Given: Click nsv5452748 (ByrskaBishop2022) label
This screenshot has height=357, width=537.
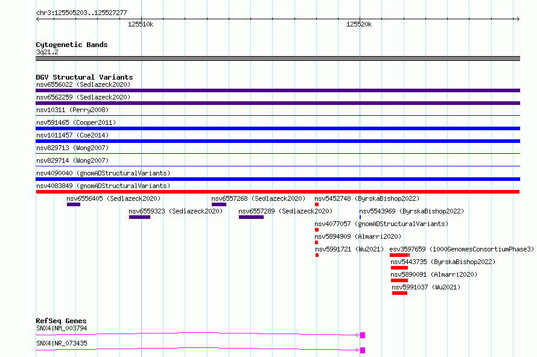Looking at the screenshot, I should pyautogui.click(x=367, y=198).
